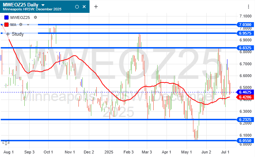This screenshot has width=255, height=157.
Task: Click the red MA color swatch
Action: point(6,25)
